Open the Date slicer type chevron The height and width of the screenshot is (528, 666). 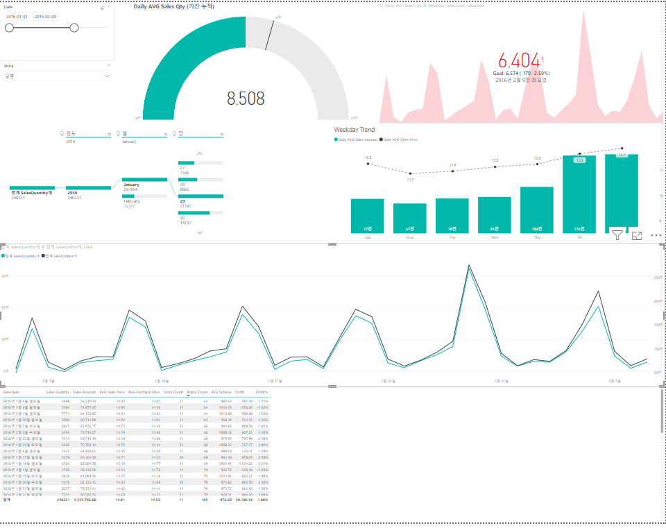click(109, 7)
